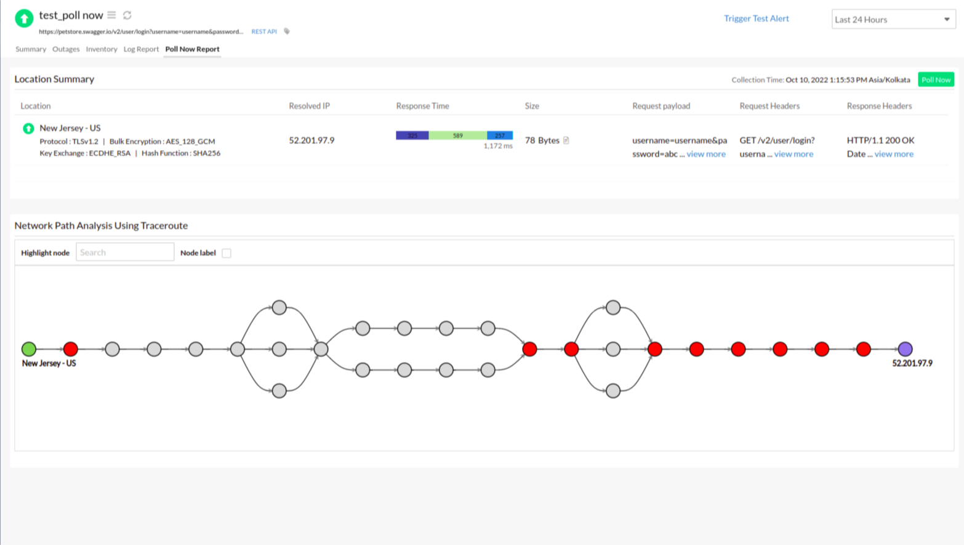Click the tag icon beside REST API
The height and width of the screenshot is (545, 964).
287,31
